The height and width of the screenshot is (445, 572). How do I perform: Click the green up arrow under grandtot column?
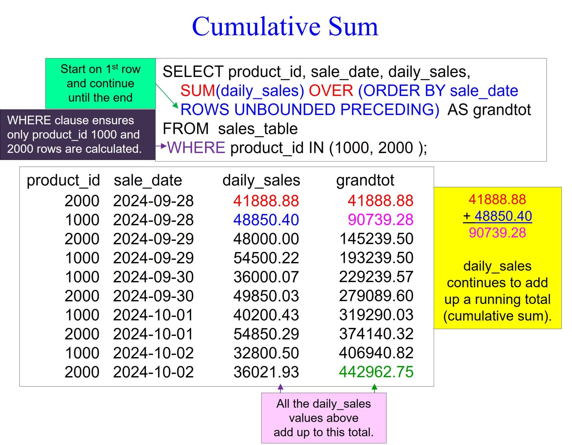tap(374, 388)
